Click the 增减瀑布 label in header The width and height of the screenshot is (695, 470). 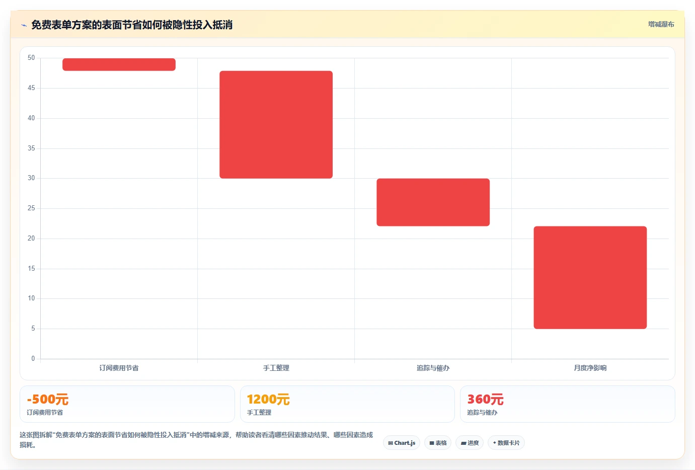point(661,24)
